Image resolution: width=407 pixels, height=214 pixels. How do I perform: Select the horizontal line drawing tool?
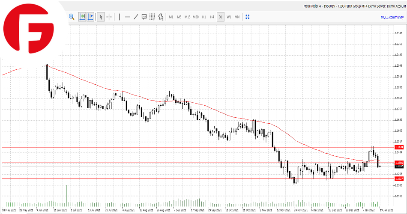click(x=127, y=17)
